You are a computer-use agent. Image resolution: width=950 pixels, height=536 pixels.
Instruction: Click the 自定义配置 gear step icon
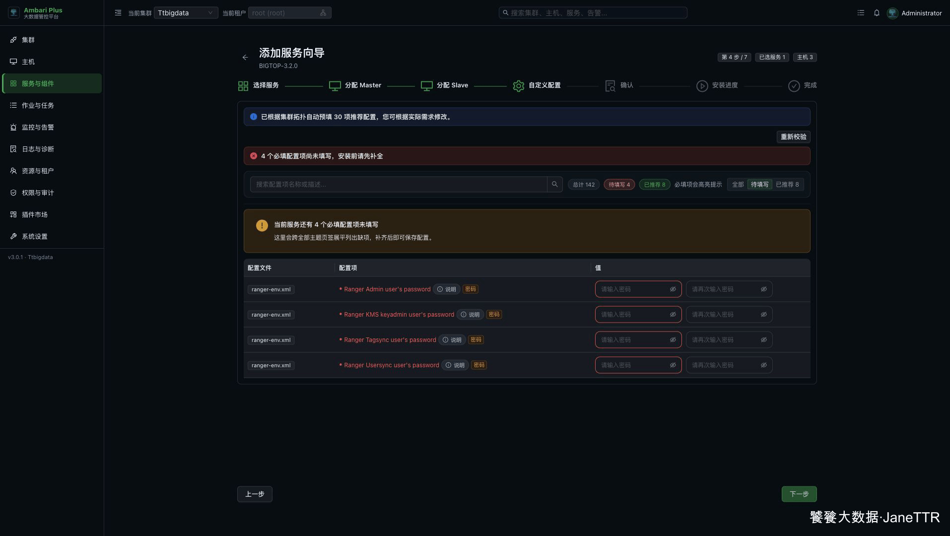click(x=519, y=86)
